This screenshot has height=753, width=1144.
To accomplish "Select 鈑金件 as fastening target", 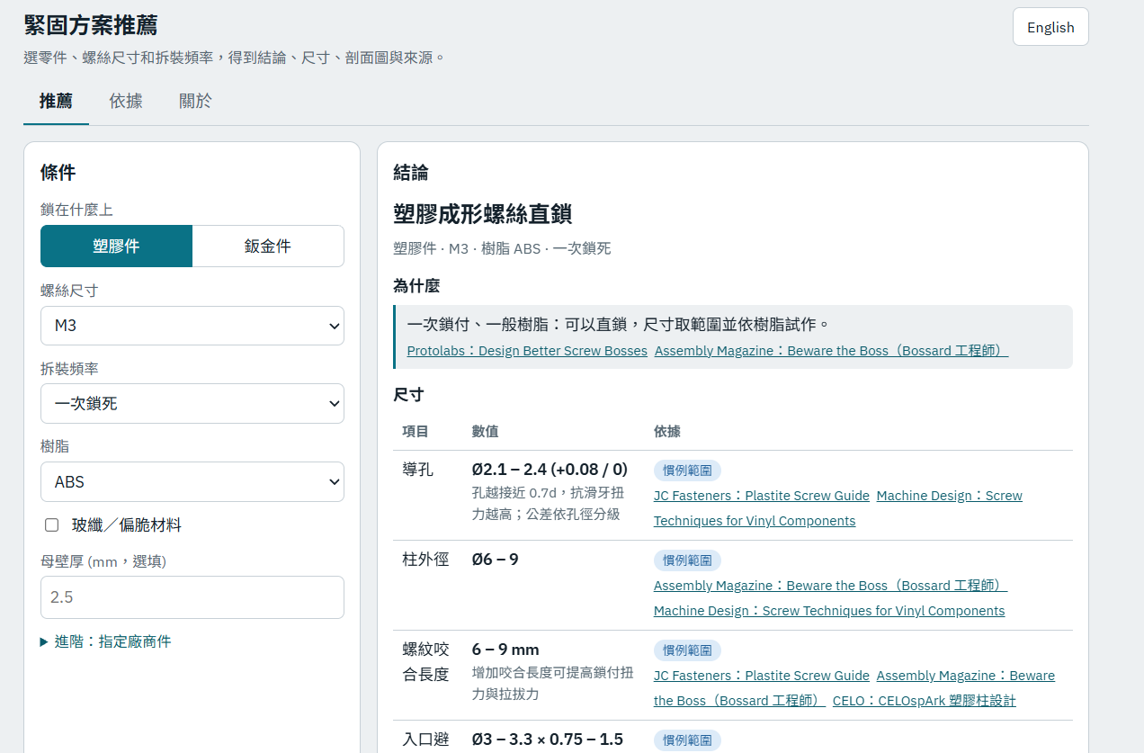I will (x=268, y=247).
